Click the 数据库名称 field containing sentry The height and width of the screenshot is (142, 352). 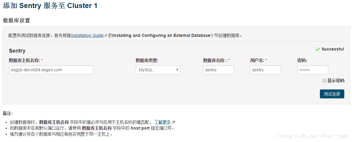tap(218, 70)
